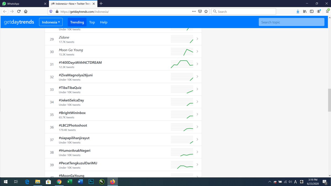Focus the Firefox Search box
This screenshot has height=186, width=331.
pos(244,12)
